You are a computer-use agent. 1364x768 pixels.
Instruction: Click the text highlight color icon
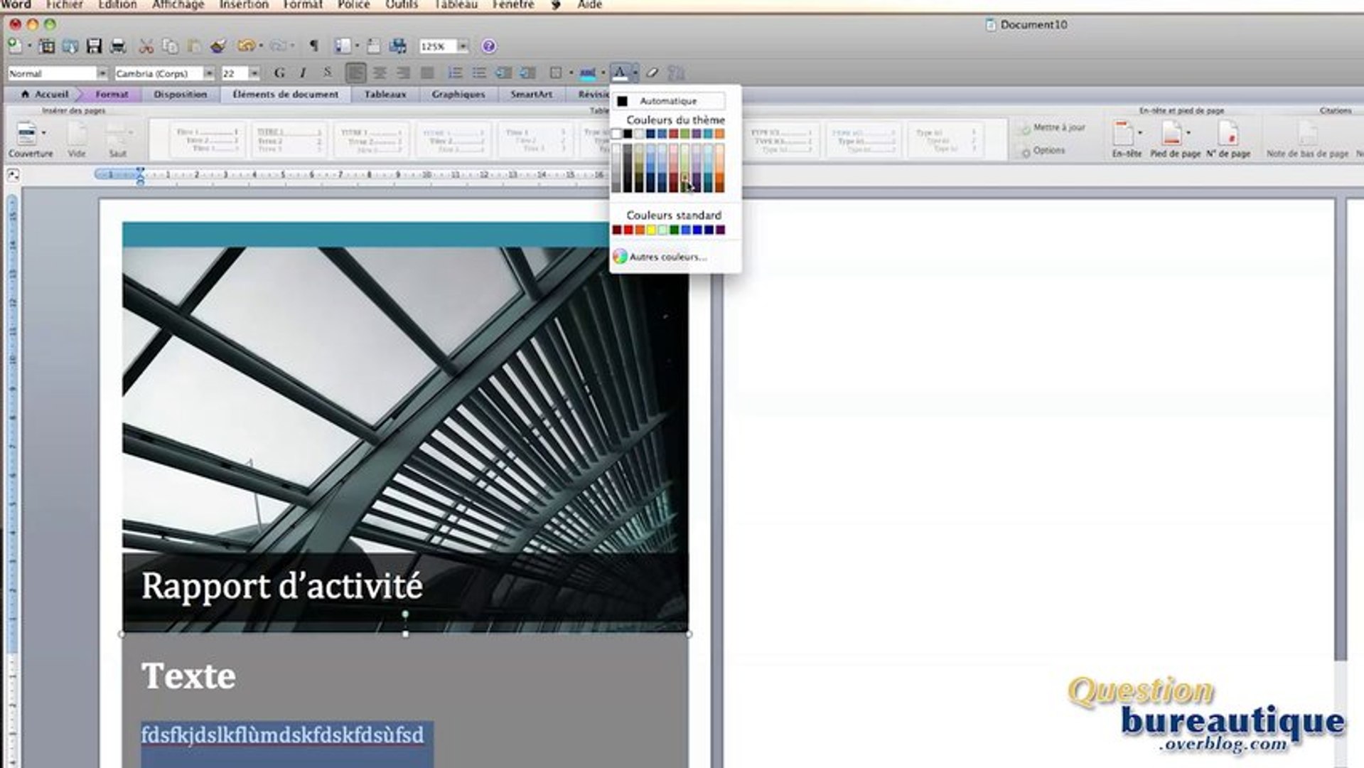click(x=587, y=73)
